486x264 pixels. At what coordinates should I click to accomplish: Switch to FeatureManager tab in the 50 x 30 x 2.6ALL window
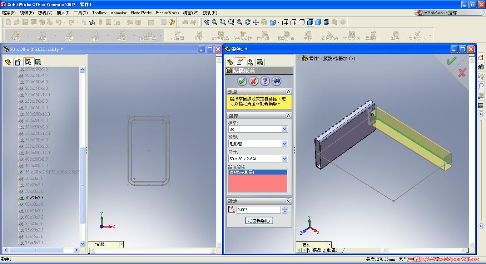8,62
